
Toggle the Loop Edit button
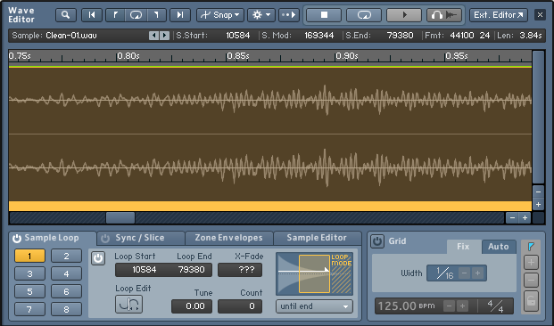(x=129, y=304)
